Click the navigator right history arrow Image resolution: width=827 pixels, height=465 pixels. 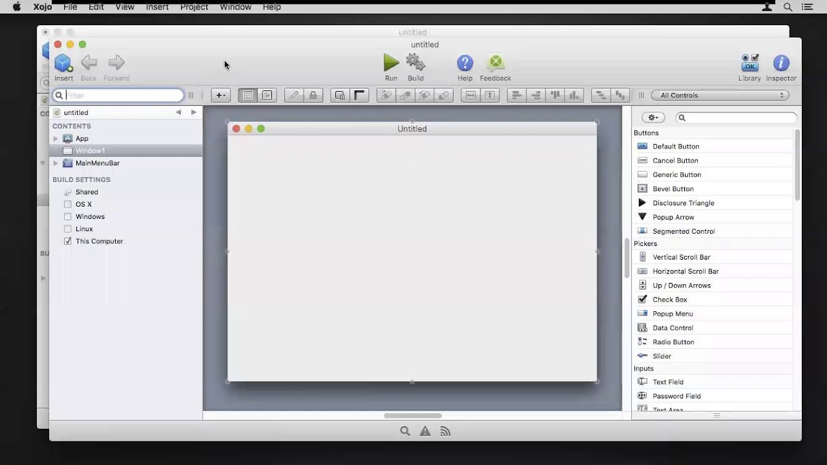coord(193,112)
